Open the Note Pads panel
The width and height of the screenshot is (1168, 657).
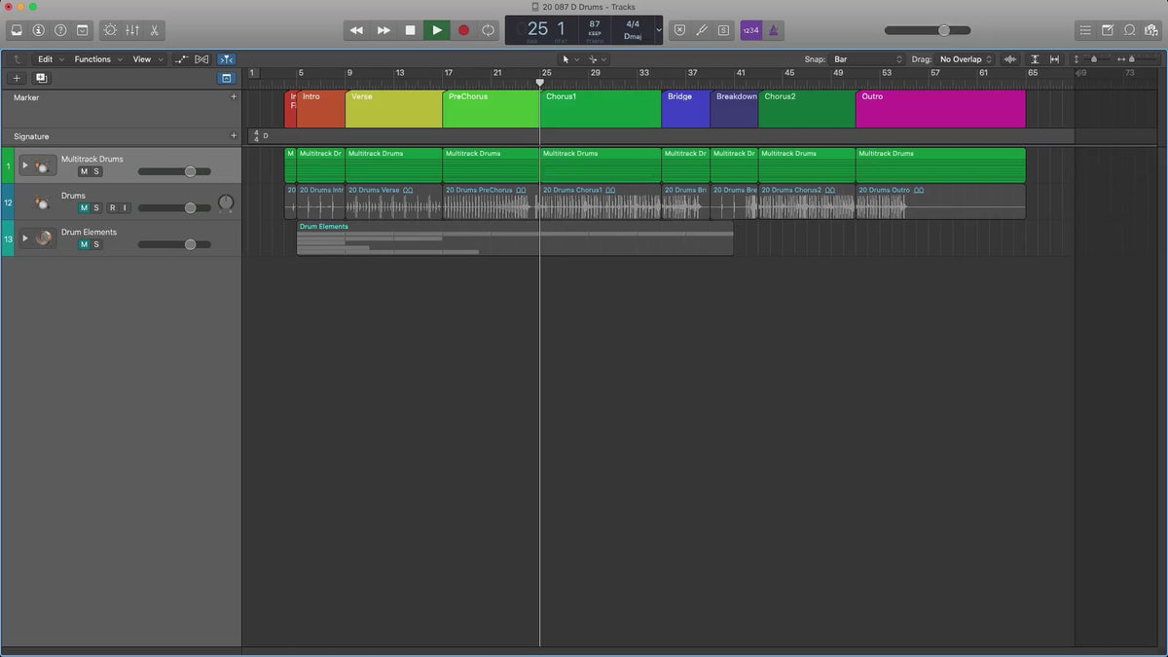click(1108, 30)
